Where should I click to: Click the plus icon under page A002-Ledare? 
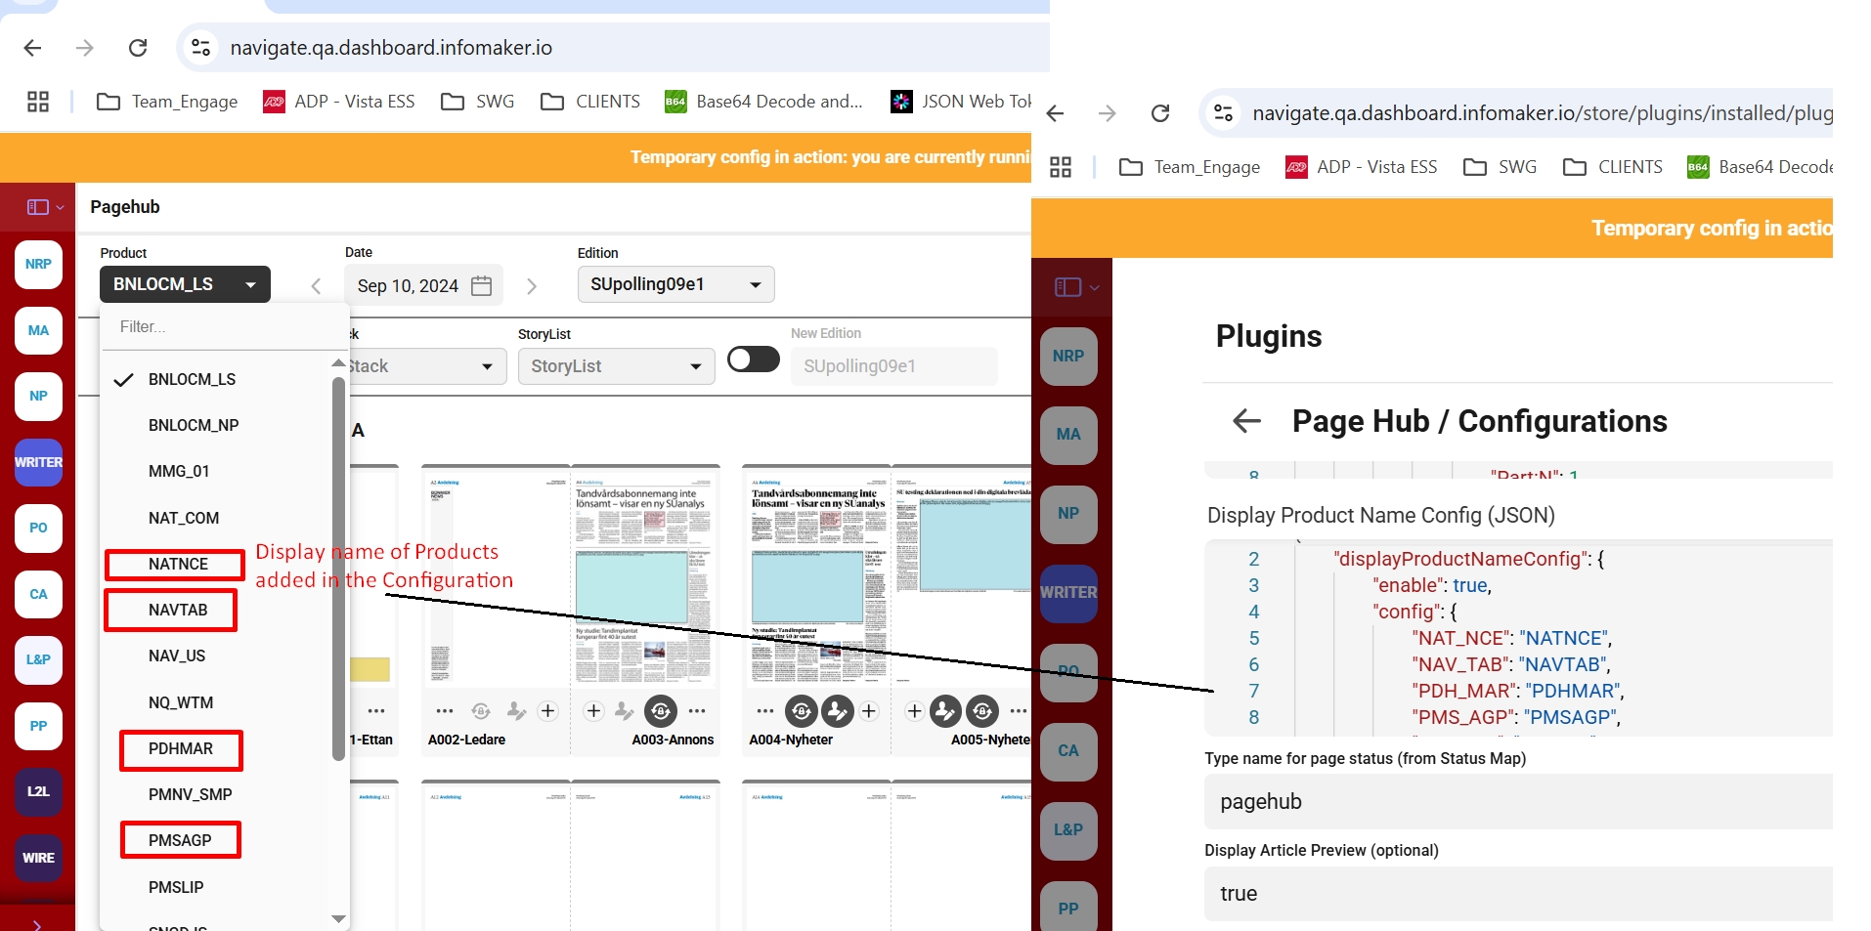click(x=548, y=711)
